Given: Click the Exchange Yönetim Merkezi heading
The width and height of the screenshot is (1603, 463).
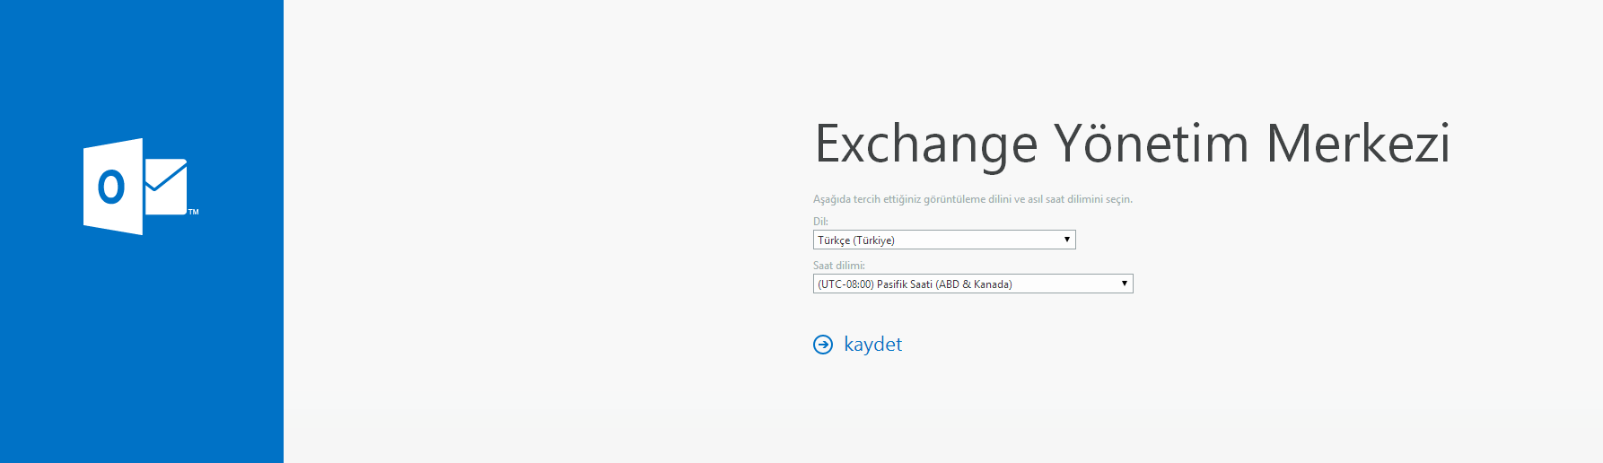Looking at the screenshot, I should pyautogui.click(x=1132, y=144).
